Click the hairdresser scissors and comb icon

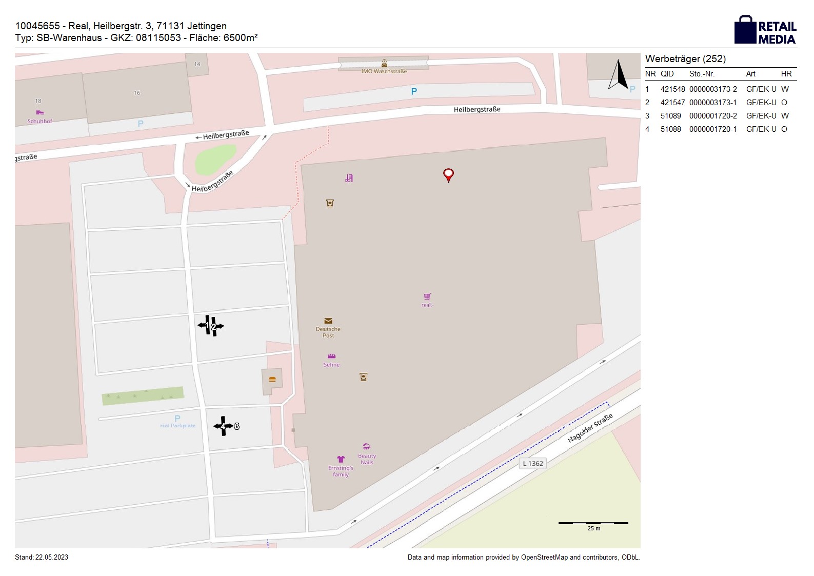click(x=349, y=178)
